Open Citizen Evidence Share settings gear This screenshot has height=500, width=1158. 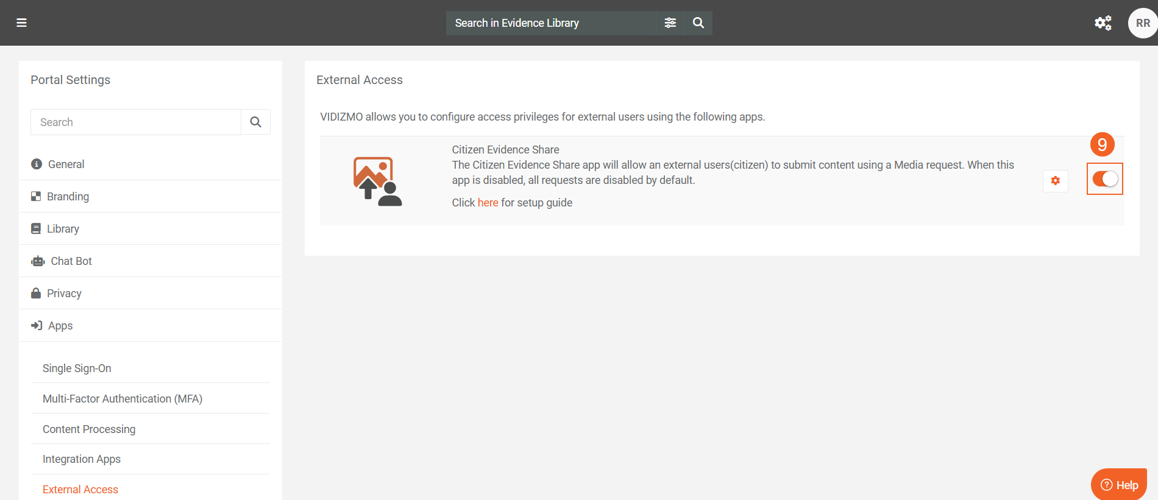(x=1055, y=181)
